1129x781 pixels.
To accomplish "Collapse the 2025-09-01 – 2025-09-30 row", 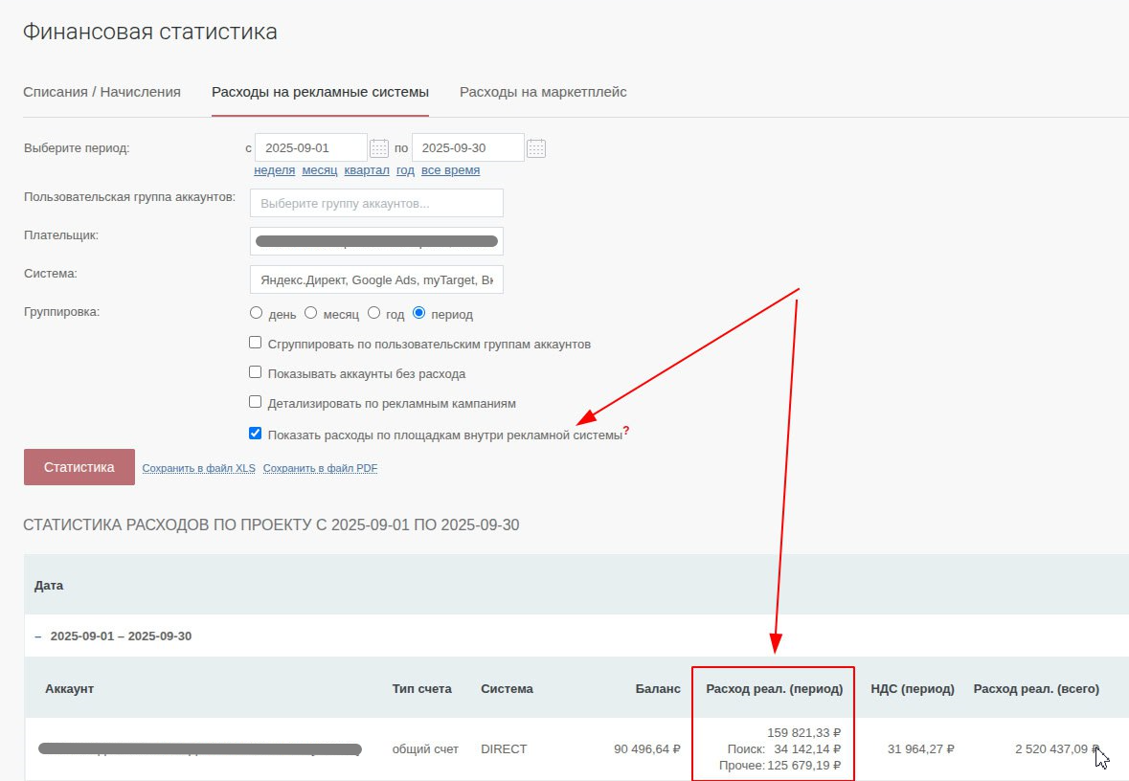I will click(x=38, y=636).
